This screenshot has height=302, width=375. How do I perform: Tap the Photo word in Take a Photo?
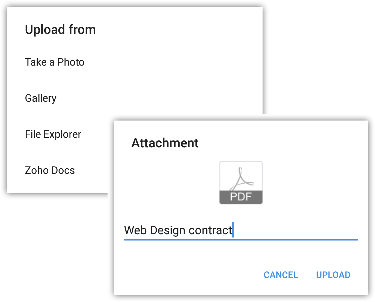tap(71, 62)
